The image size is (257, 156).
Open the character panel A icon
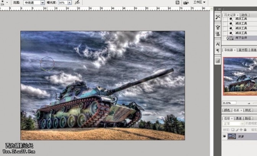coord(218,44)
